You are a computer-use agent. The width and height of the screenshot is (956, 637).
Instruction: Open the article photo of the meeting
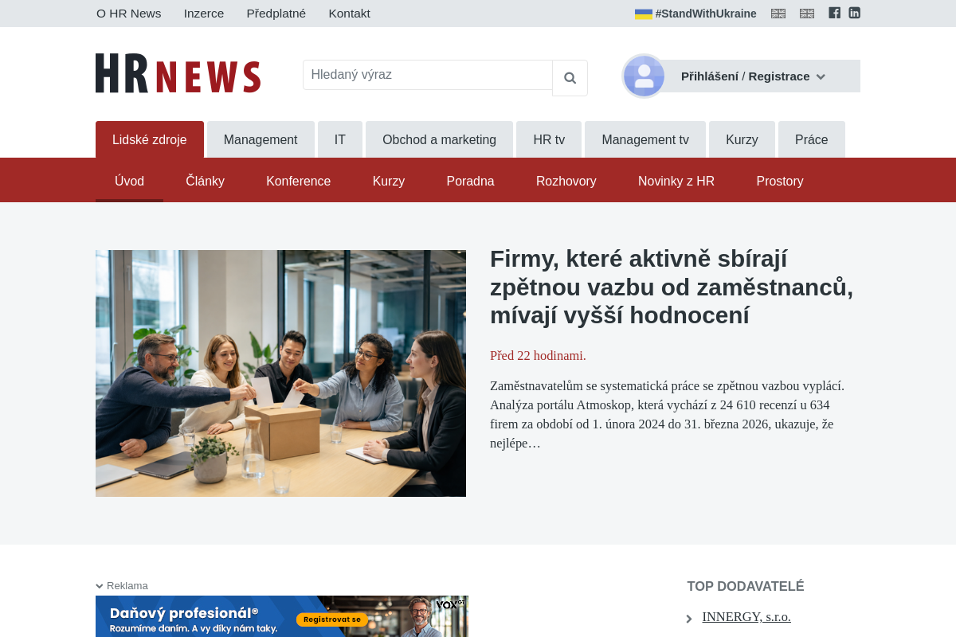(x=280, y=373)
